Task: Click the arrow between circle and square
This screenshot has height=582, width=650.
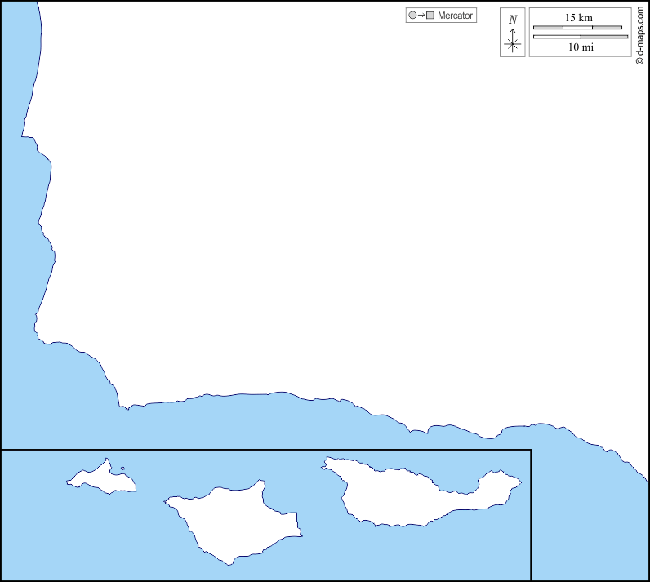Action: pyautogui.click(x=421, y=16)
